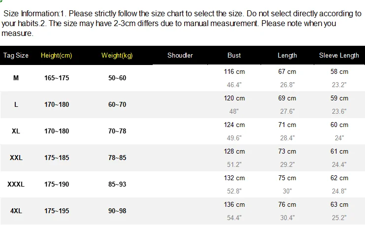Click the 78~85 weight value
Image resolution: width=365 pixels, height=225 pixels.
(117, 158)
